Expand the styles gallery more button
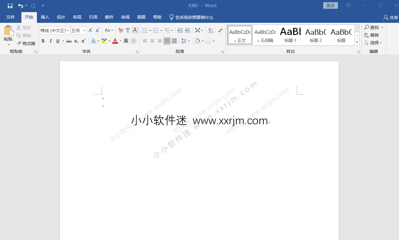 (x=357, y=42)
